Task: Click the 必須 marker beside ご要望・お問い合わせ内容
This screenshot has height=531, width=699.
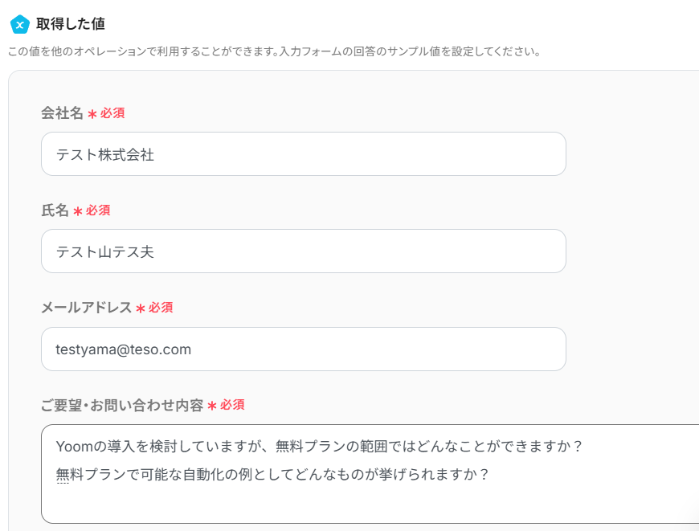Action: tap(232, 405)
